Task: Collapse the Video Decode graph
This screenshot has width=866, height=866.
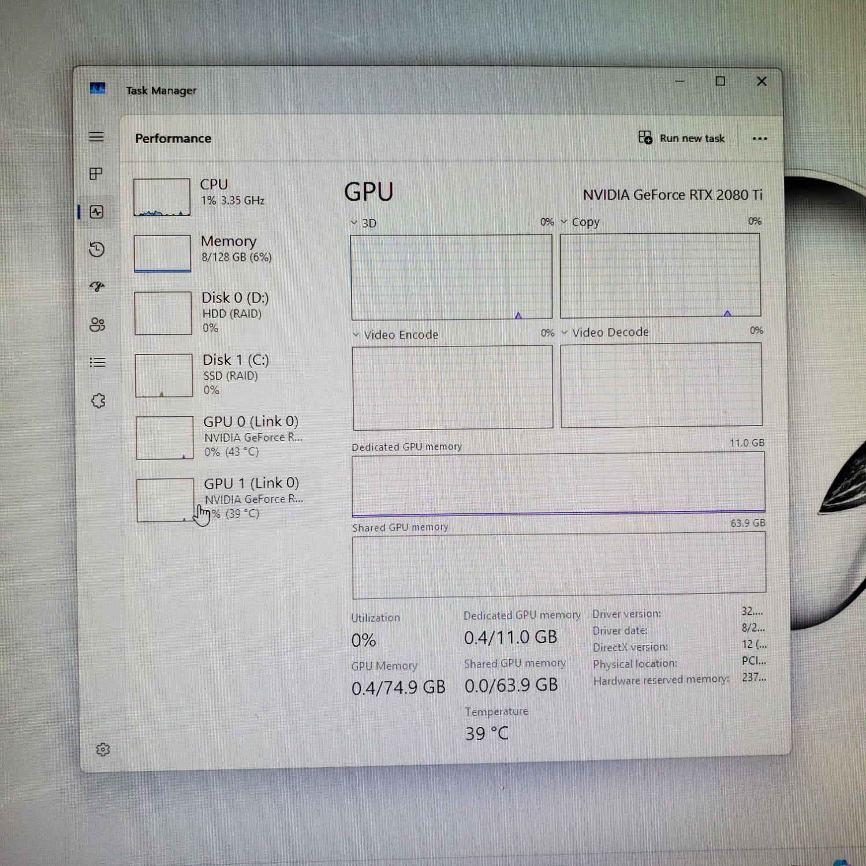Action: pyautogui.click(x=564, y=333)
